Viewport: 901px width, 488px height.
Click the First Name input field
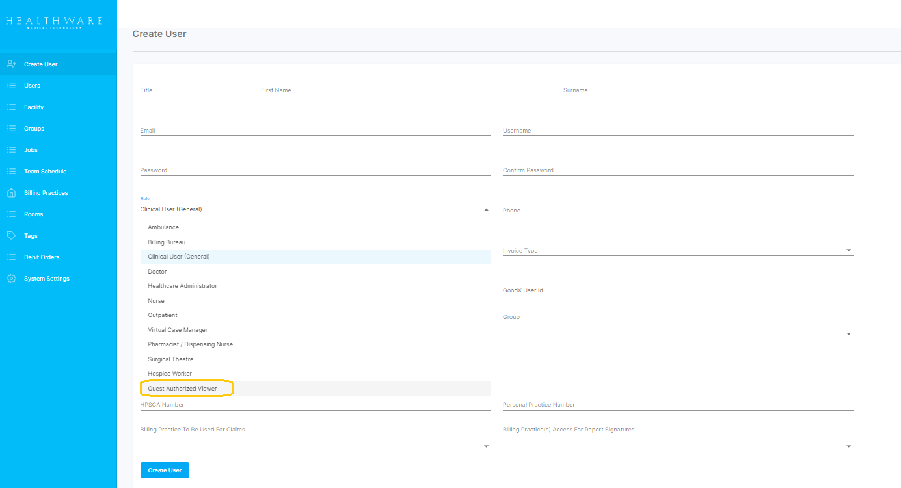[x=405, y=90]
